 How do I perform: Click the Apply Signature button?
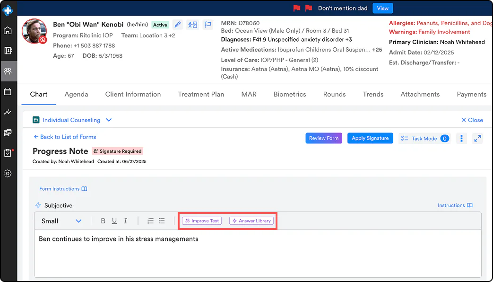point(370,138)
